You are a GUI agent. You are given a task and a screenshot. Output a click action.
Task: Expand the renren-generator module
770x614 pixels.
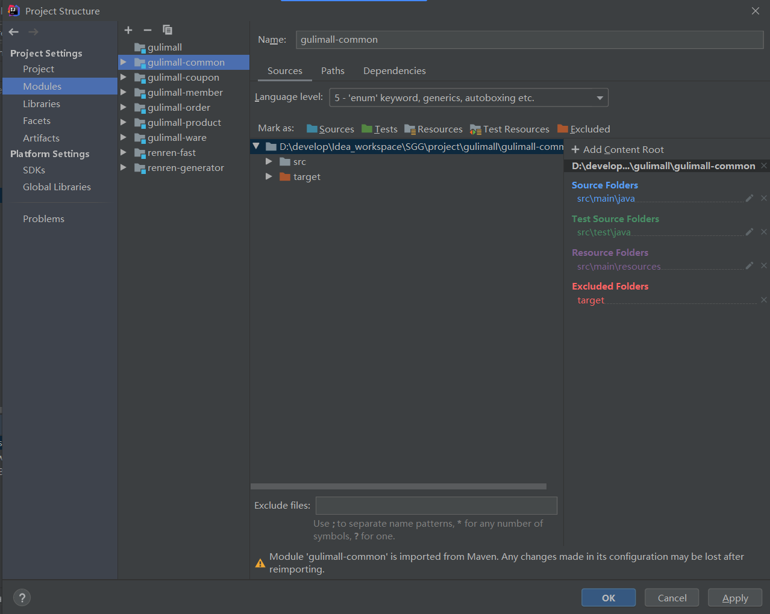pyautogui.click(x=124, y=167)
